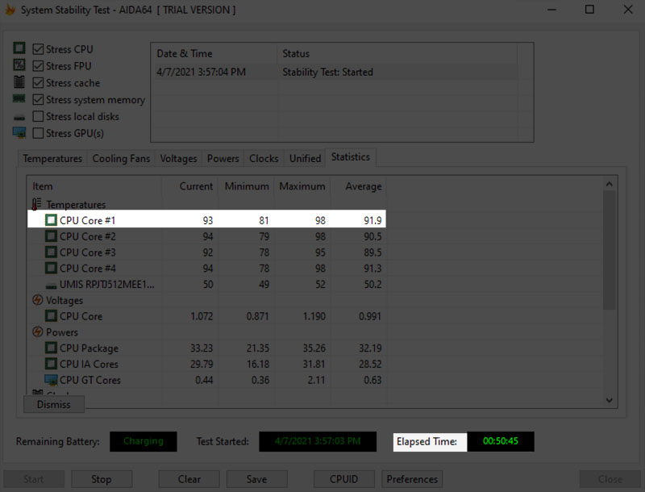
Task: Click the statistics list scrollbar thumb
Action: tap(610, 250)
